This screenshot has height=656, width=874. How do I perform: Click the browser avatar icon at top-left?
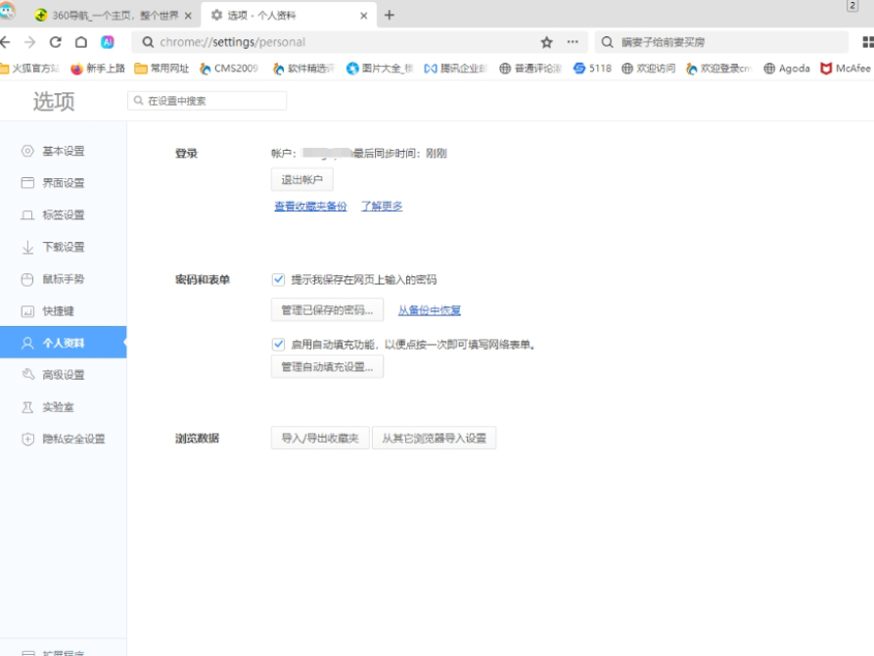[x=7, y=10]
